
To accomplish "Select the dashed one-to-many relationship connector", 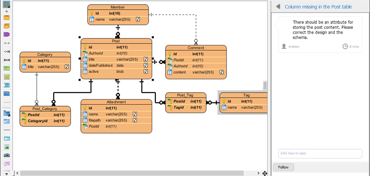I will [x=7, y=51].
